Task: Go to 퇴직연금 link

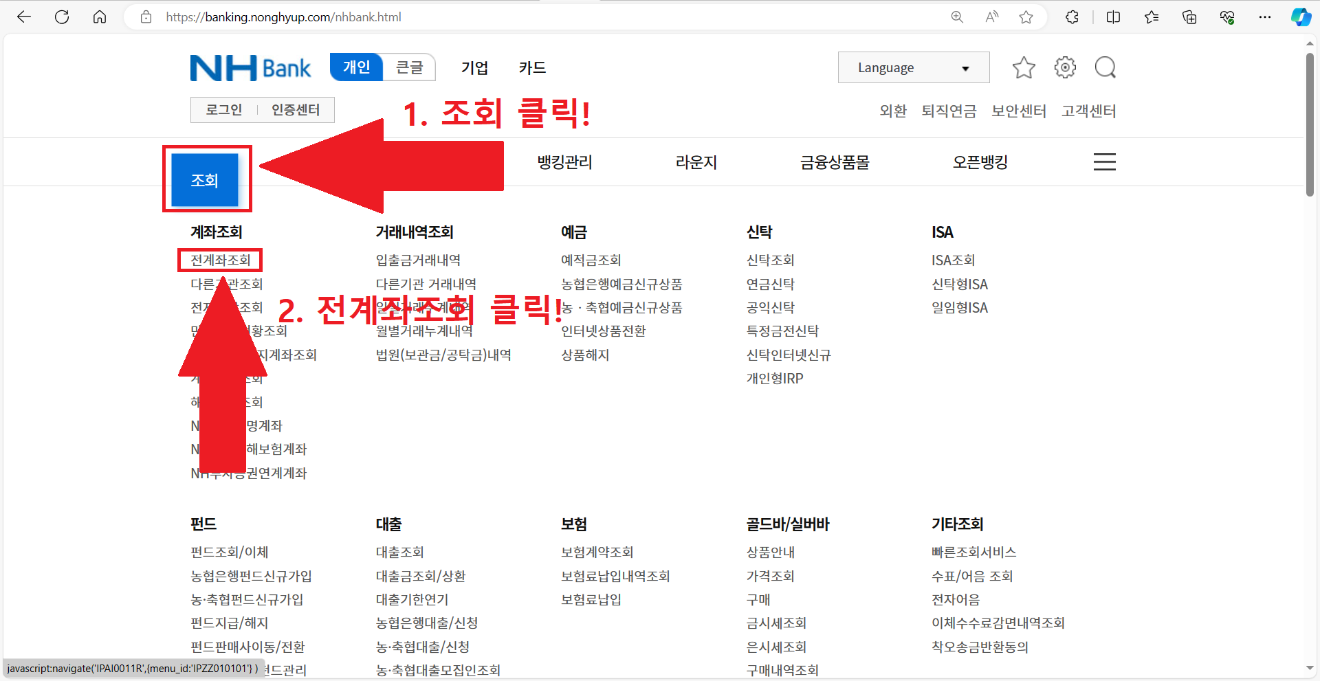Action: click(x=949, y=111)
